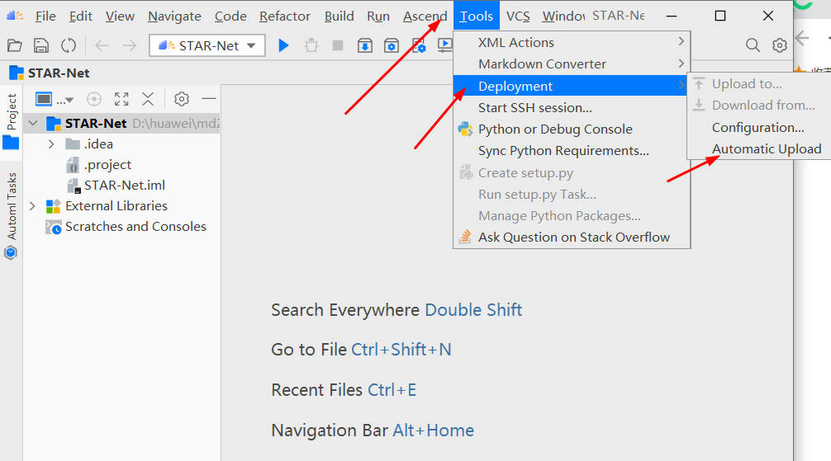Click Configuration in Deployment submenu
Image resolution: width=831 pixels, height=461 pixels.
[x=757, y=128]
